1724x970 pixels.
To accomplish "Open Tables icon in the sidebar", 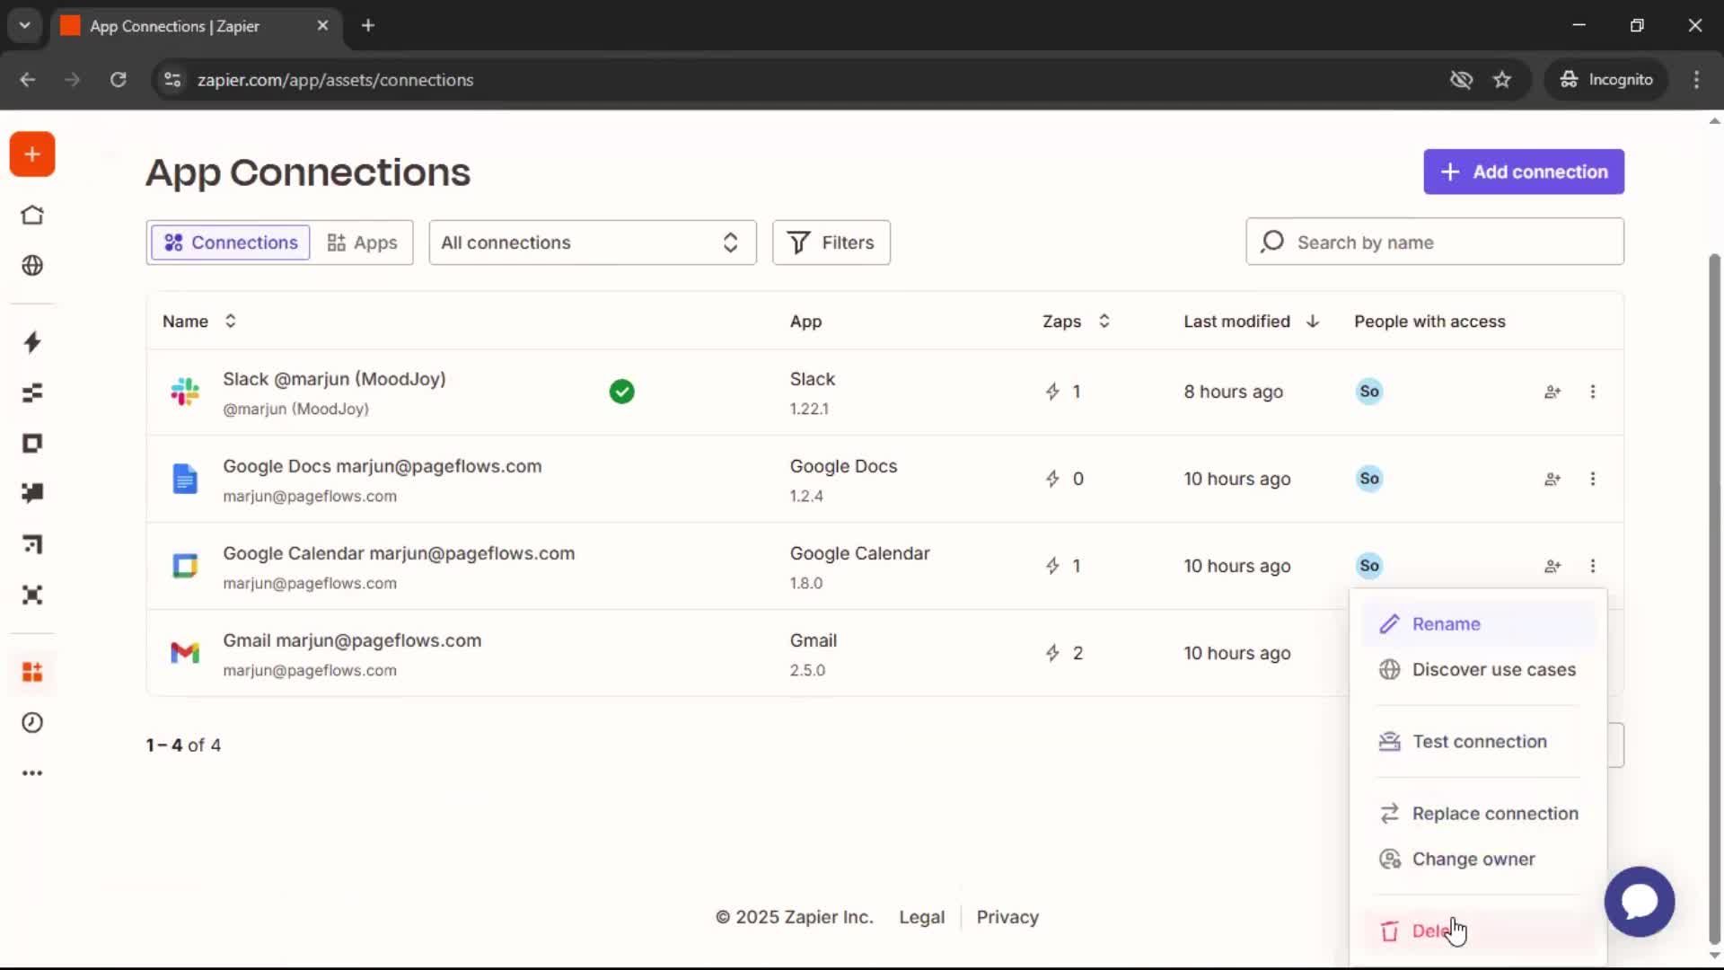I will [x=32, y=392].
